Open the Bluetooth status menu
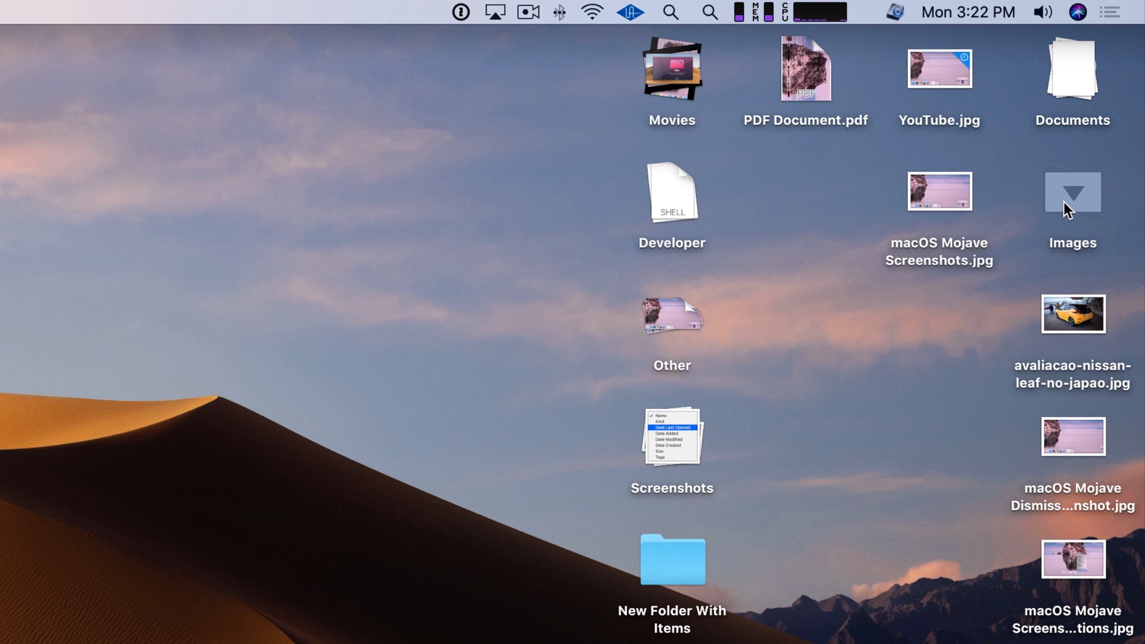1145x644 pixels. coord(559,12)
